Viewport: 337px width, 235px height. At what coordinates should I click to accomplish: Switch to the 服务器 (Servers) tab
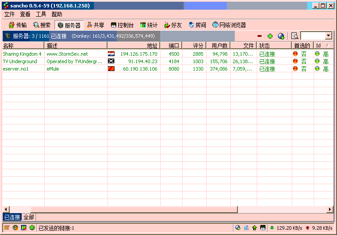69,25
